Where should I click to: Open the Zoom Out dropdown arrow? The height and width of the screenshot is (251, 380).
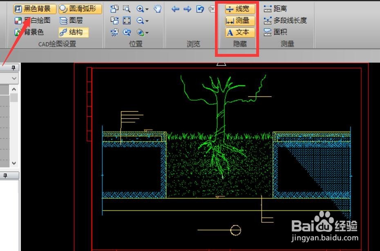pyautogui.click(x=147, y=21)
